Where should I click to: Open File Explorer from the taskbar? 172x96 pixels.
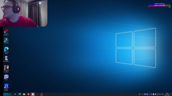click(24, 94)
